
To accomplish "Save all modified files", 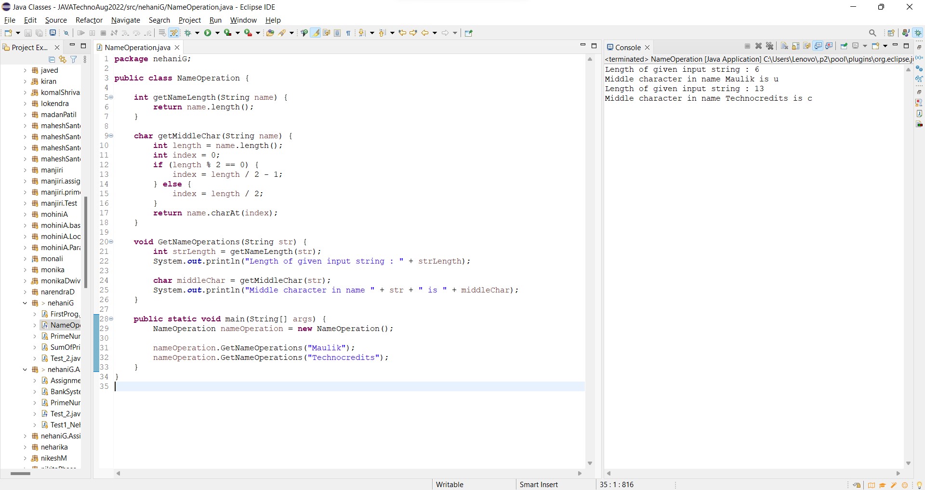I will click(x=39, y=33).
